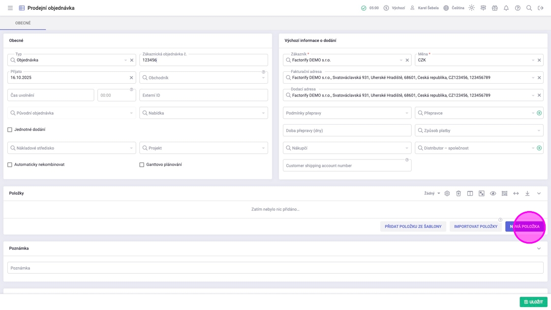Click Importovat položky button
551x310 pixels.
(475, 226)
